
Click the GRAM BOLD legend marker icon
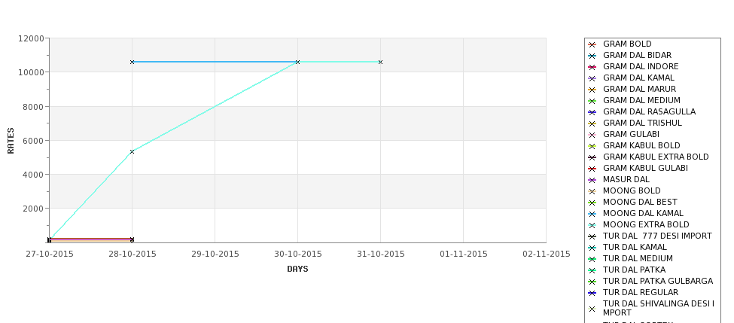(592, 44)
